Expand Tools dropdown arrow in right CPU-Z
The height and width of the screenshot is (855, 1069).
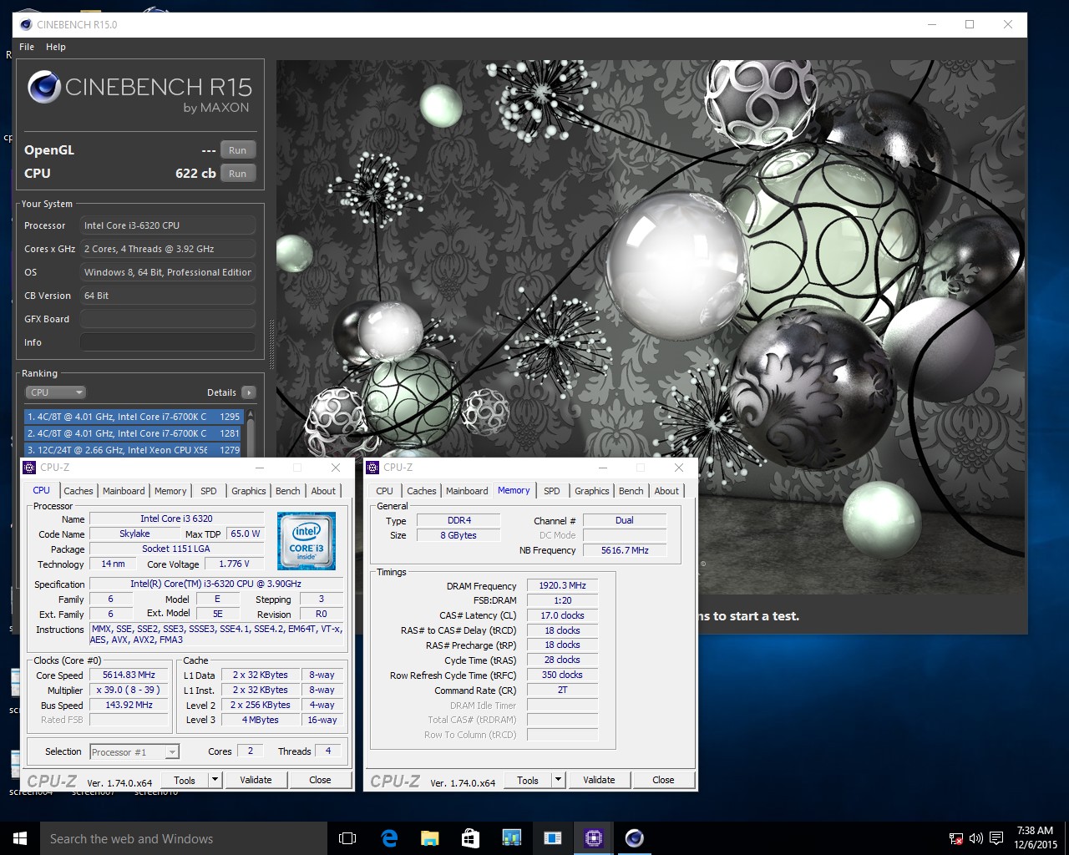point(558,780)
